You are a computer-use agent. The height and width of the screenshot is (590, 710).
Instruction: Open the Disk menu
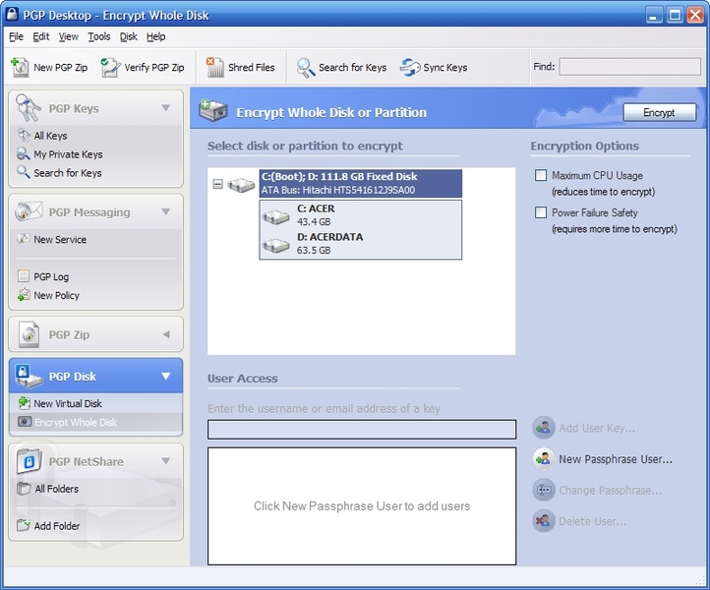[x=129, y=36]
